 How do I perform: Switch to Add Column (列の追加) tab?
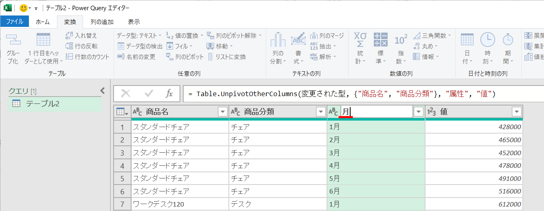click(x=102, y=22)
